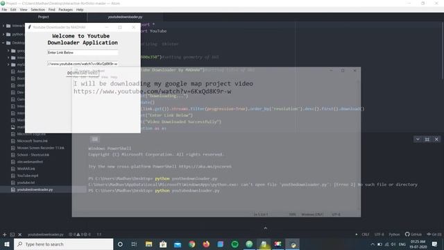Open Firefox from the taskbar

coord(206,244)
